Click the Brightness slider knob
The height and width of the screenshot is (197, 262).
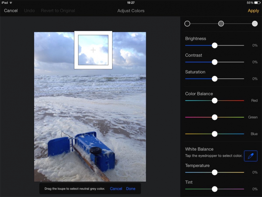tap(214, 45)
